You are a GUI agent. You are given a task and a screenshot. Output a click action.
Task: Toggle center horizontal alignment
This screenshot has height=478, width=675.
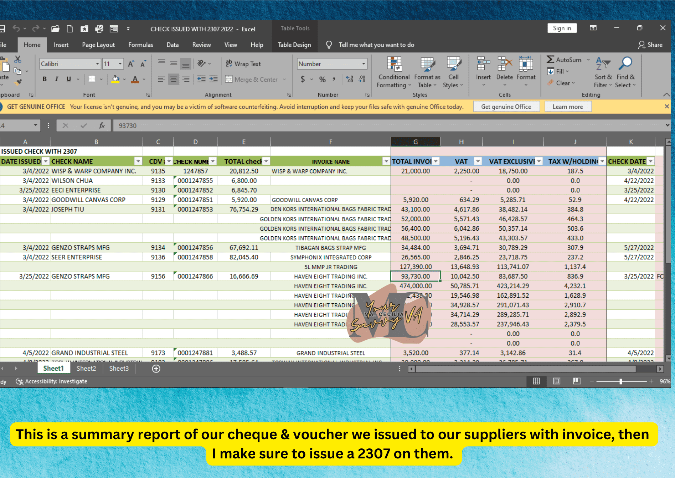pyautogui.click(x=174, y=79)
